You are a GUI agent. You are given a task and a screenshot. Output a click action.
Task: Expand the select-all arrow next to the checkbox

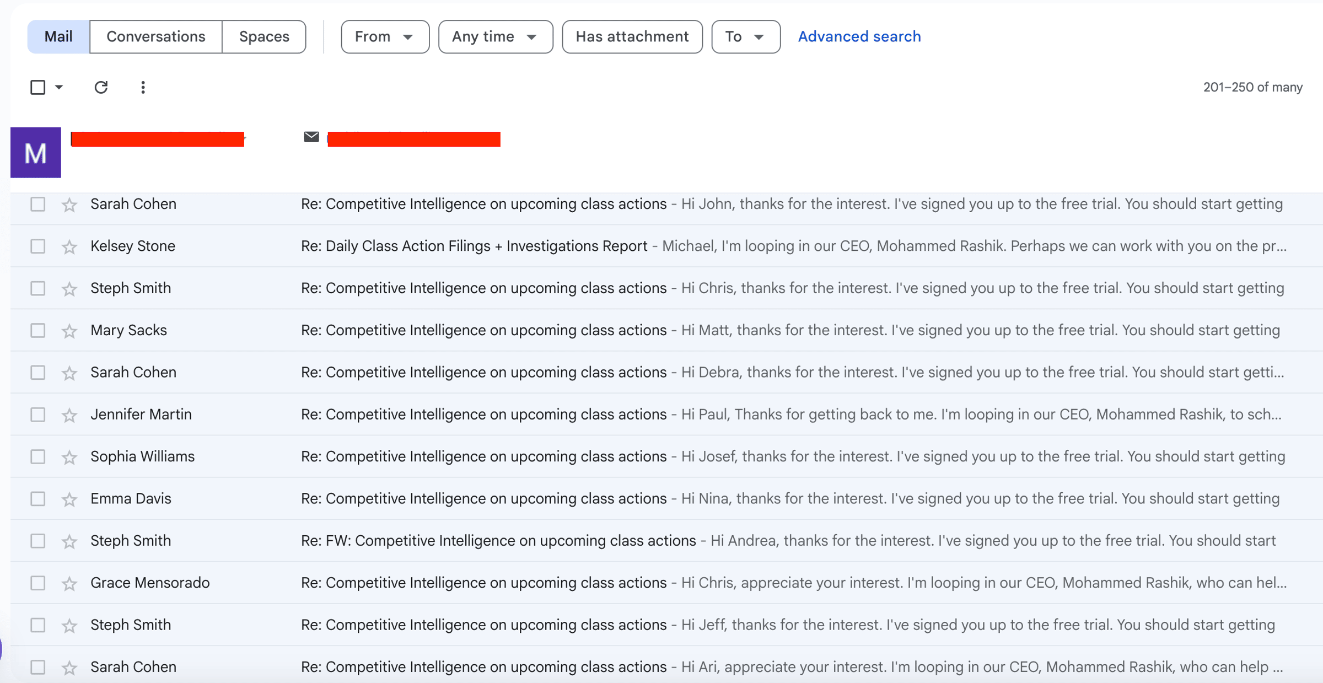59,87
